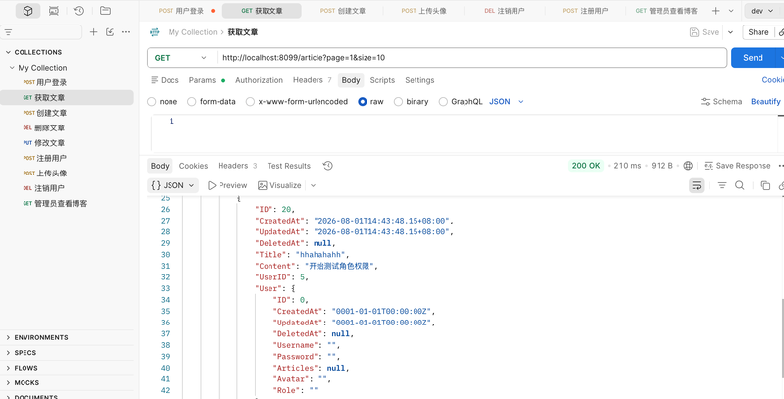This screenshot has width=784, height=399.
Task: Open the Settings request tab
Action: (419, 80)
